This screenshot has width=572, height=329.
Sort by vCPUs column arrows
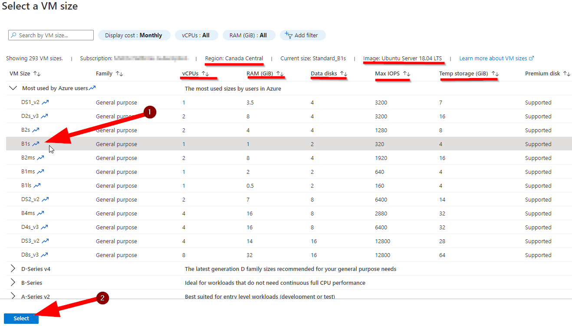[x=205, y=74]
